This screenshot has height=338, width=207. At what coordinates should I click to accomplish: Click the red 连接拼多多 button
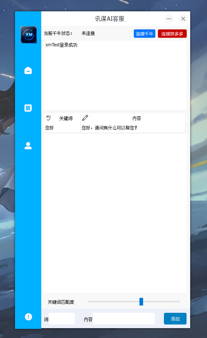click(x=172, y=34)
